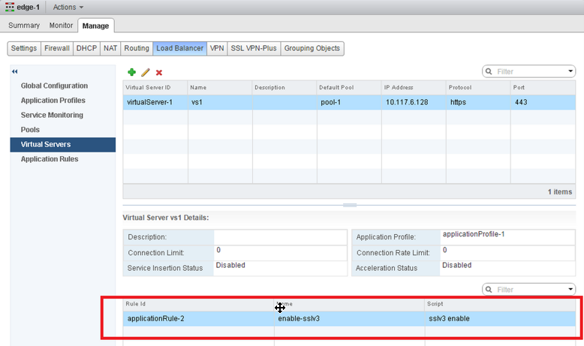
Task: Click the edge-1 device icon in header
Action: [x=9, y=7]
